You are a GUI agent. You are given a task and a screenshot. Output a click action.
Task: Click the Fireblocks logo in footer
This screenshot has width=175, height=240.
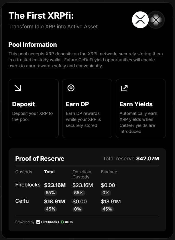(48, 222)
